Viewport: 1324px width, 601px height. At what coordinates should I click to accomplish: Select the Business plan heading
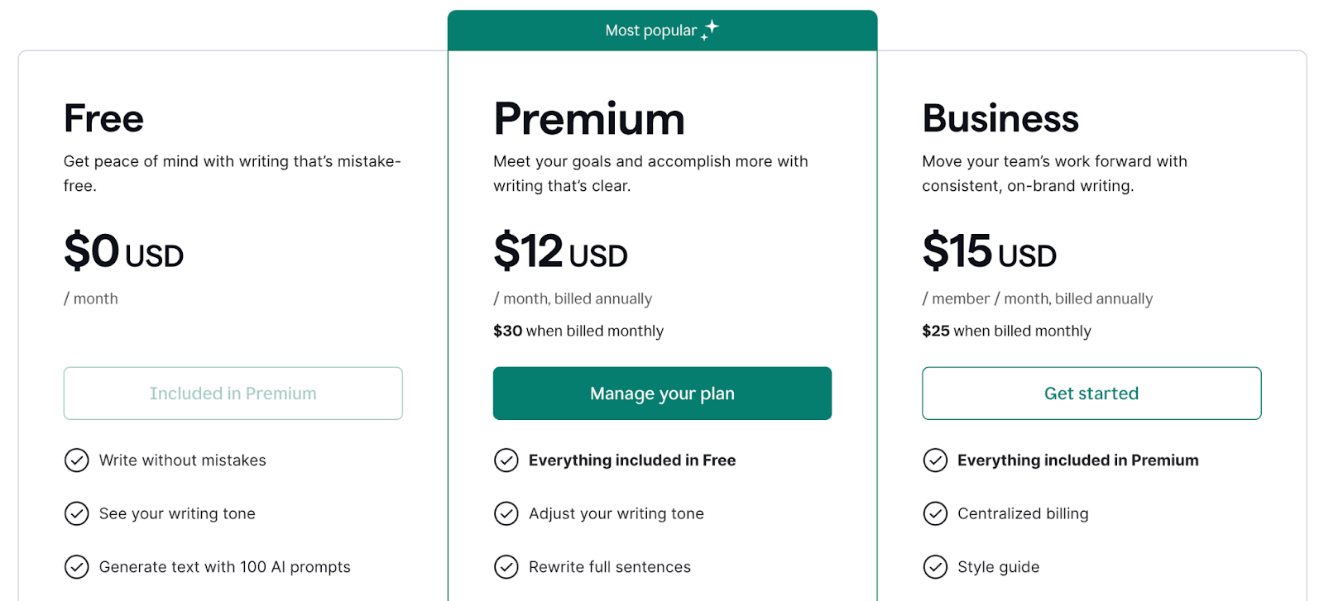tap(1000, 119)
